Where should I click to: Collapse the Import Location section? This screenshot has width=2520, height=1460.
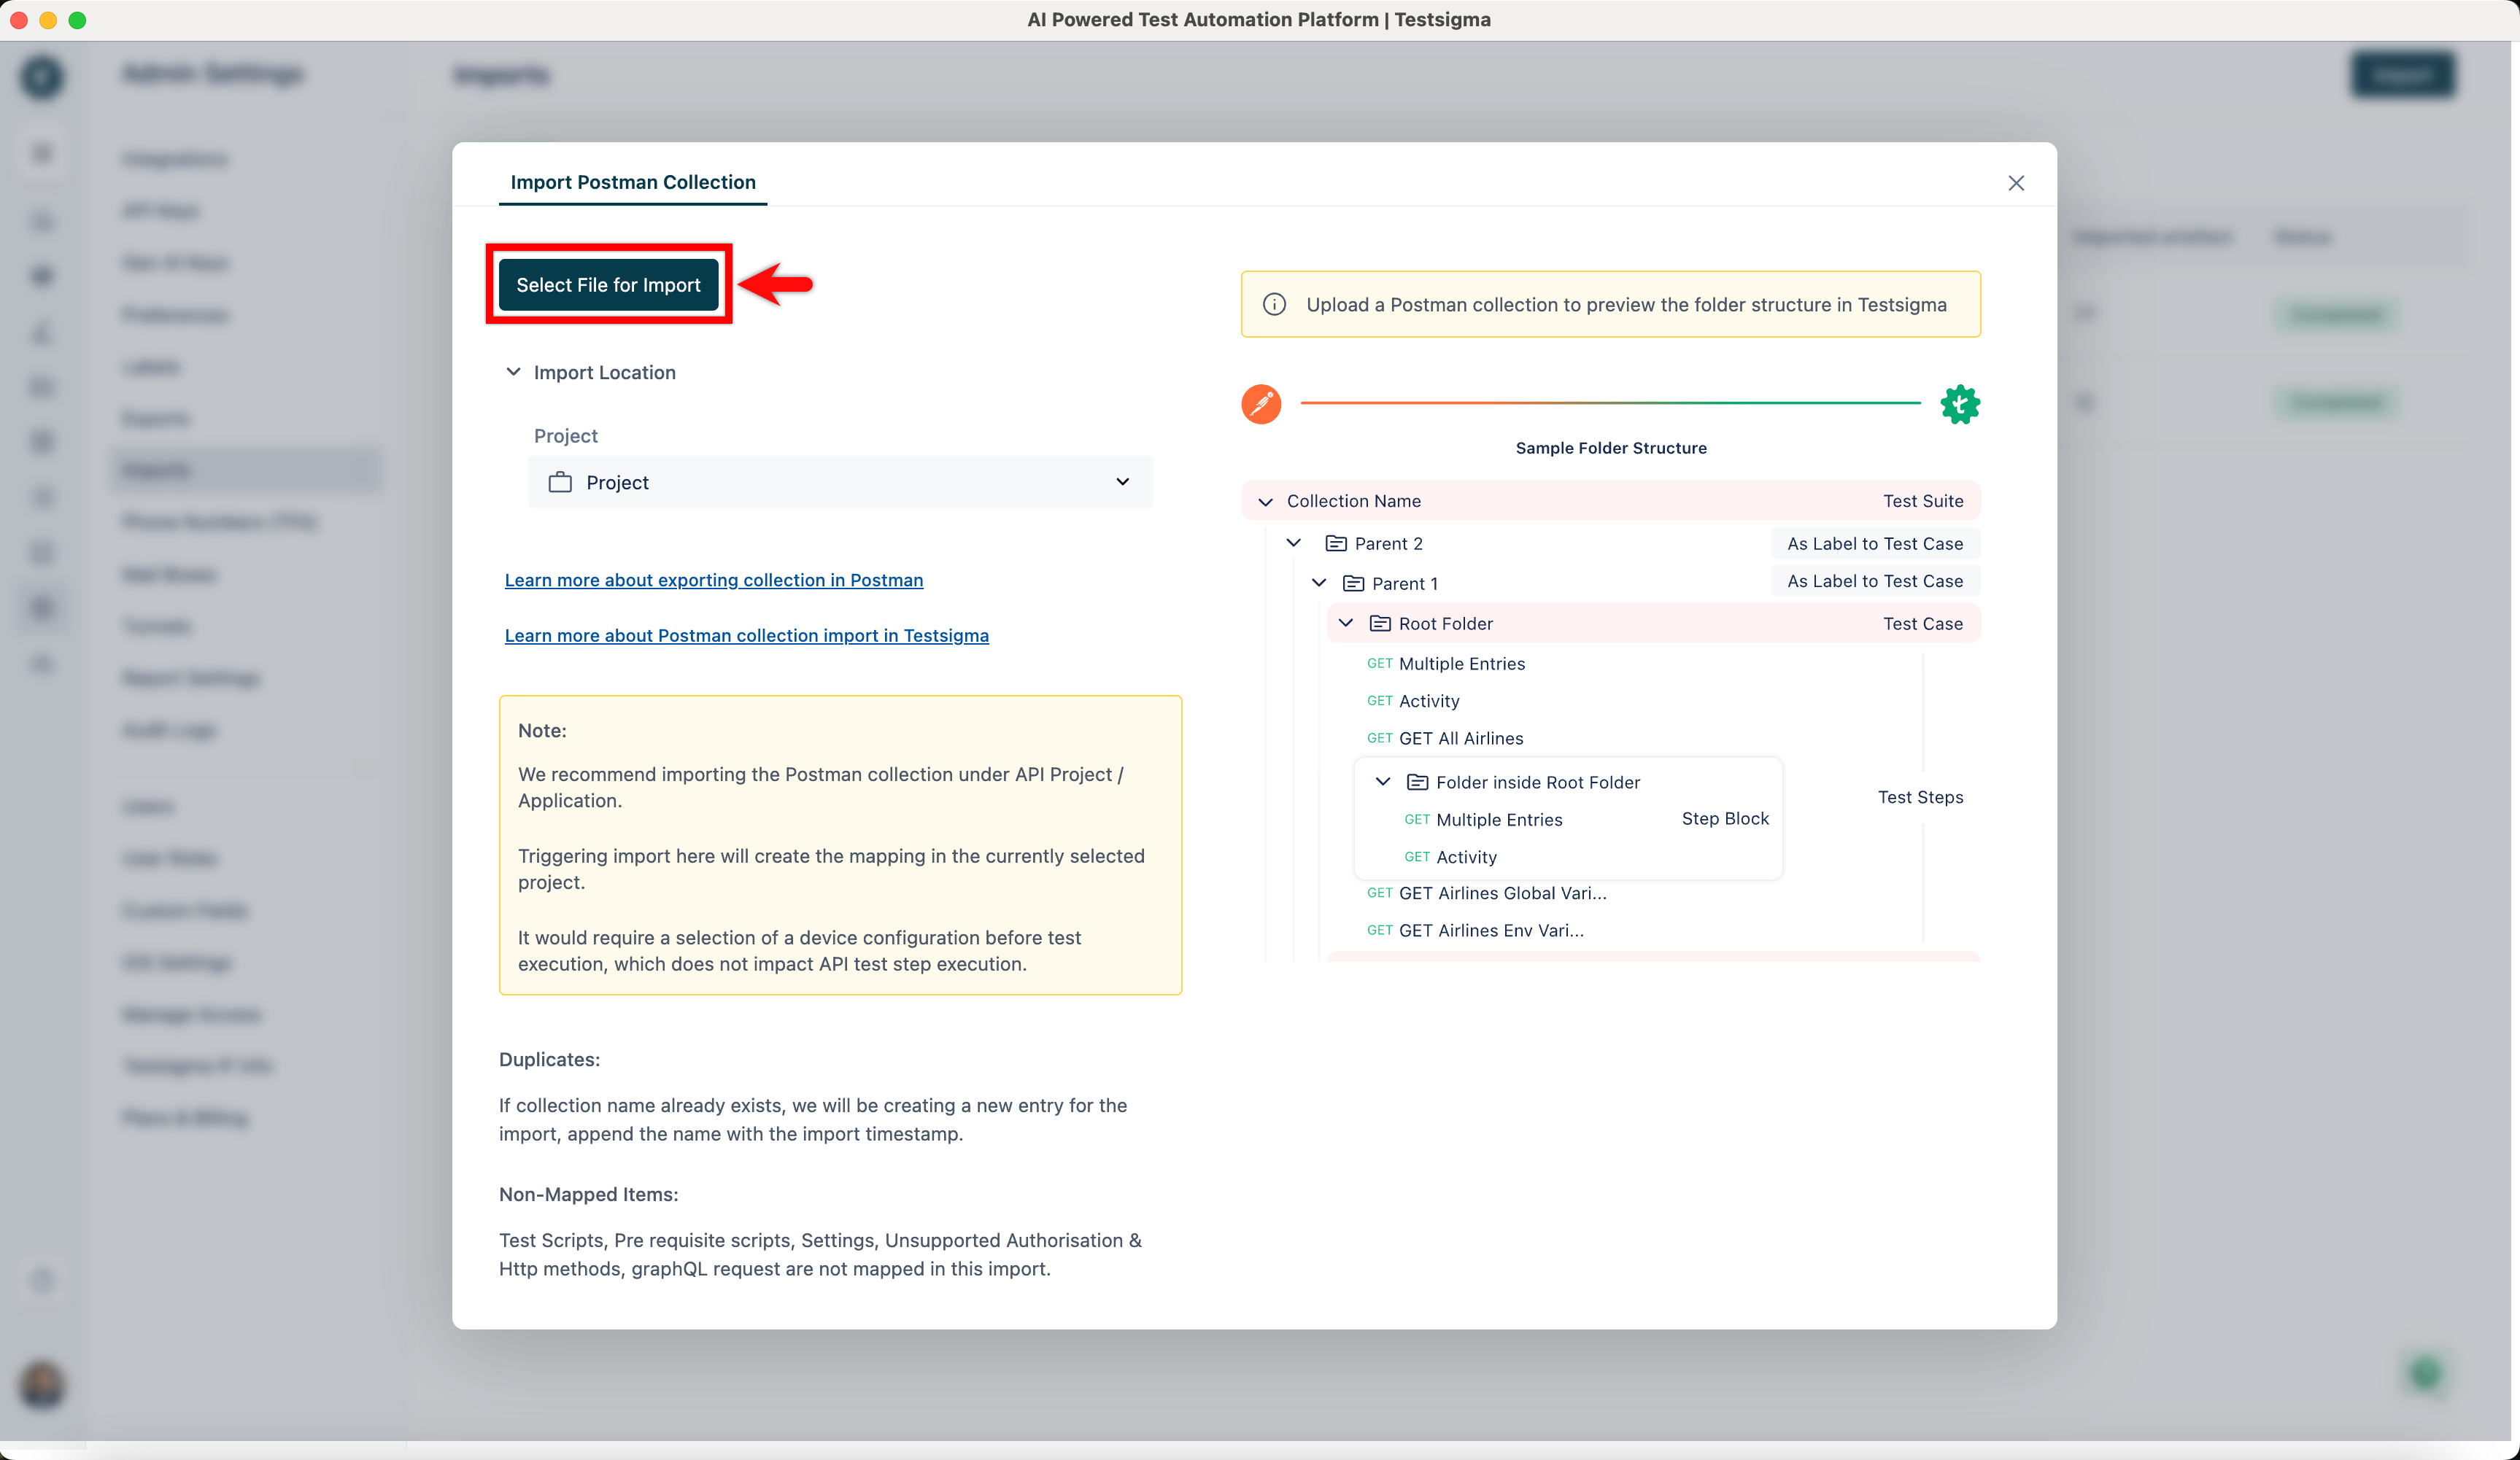513,372
